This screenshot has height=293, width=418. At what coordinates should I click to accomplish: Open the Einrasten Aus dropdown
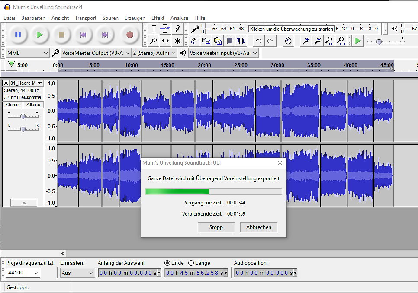77,273
